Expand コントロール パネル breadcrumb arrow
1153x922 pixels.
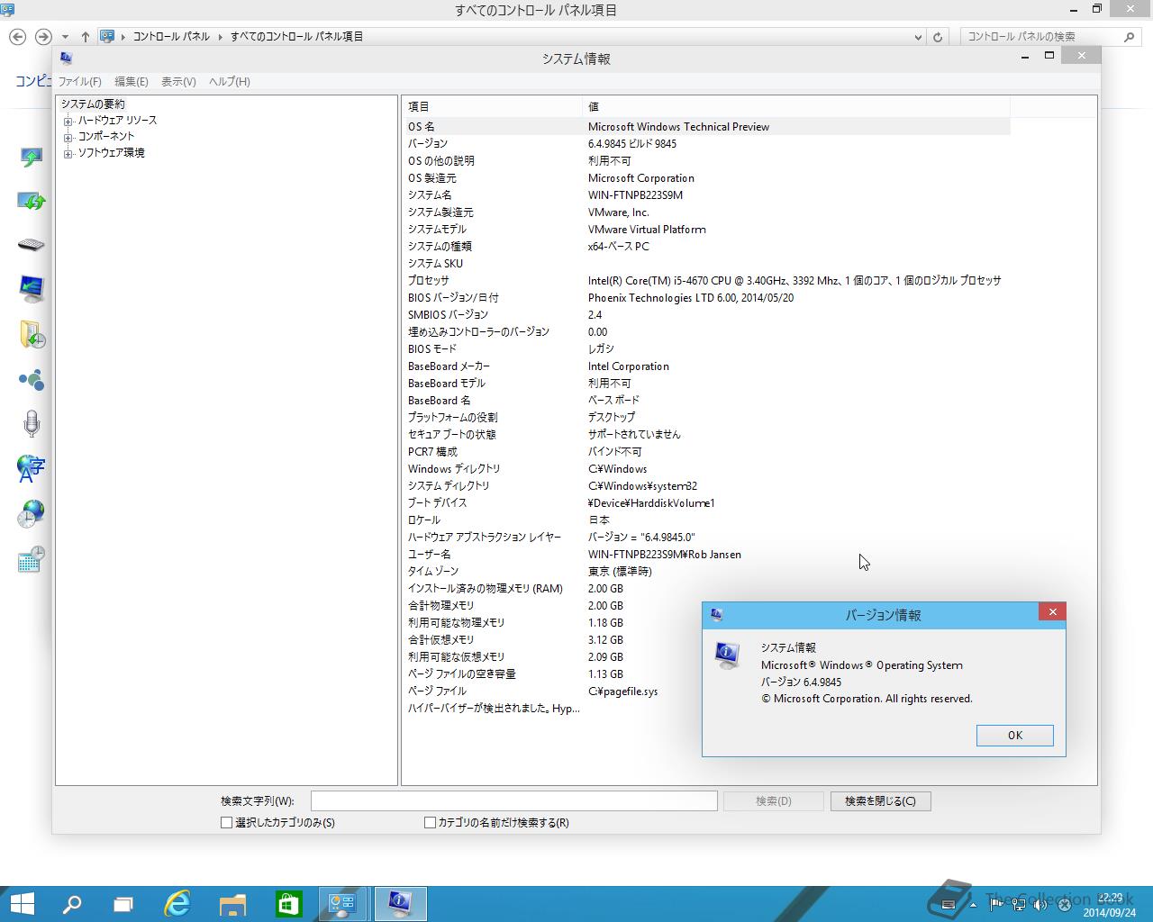pyautogui.click(x=219, y=37)
